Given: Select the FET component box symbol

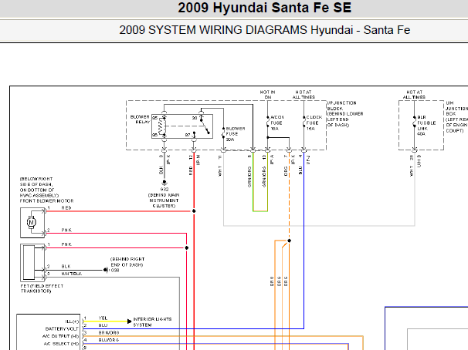Looking at the screenshot, I should [x=32, y=263].
